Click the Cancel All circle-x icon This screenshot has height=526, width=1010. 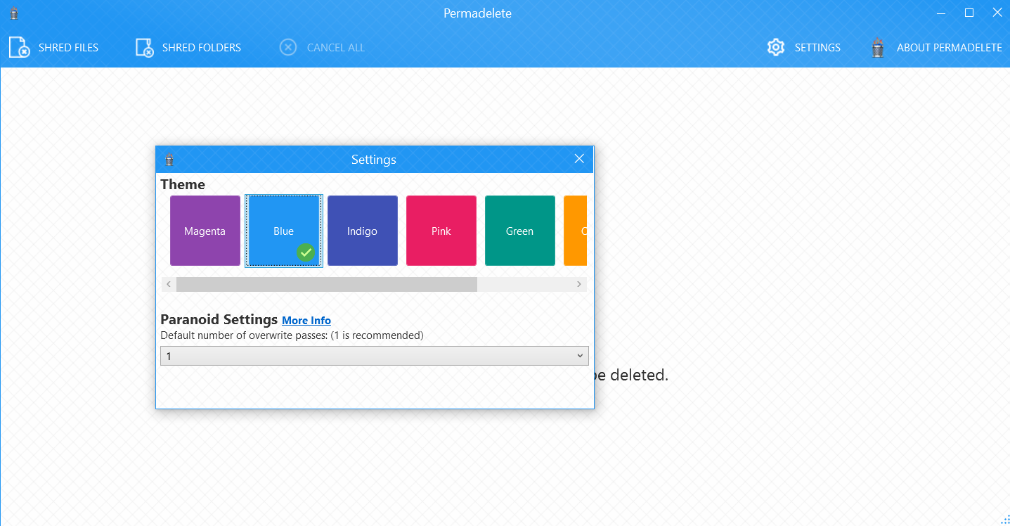pos(288,48)
